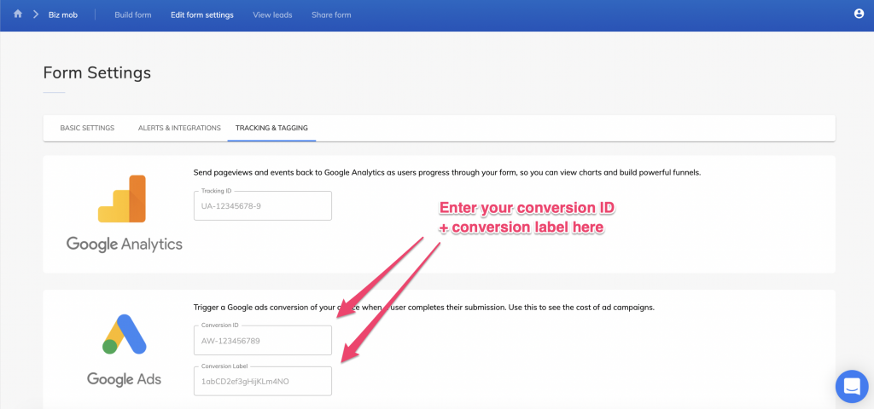
Task: Click the Google Analytics logo
Action: [x=125, y=213]
